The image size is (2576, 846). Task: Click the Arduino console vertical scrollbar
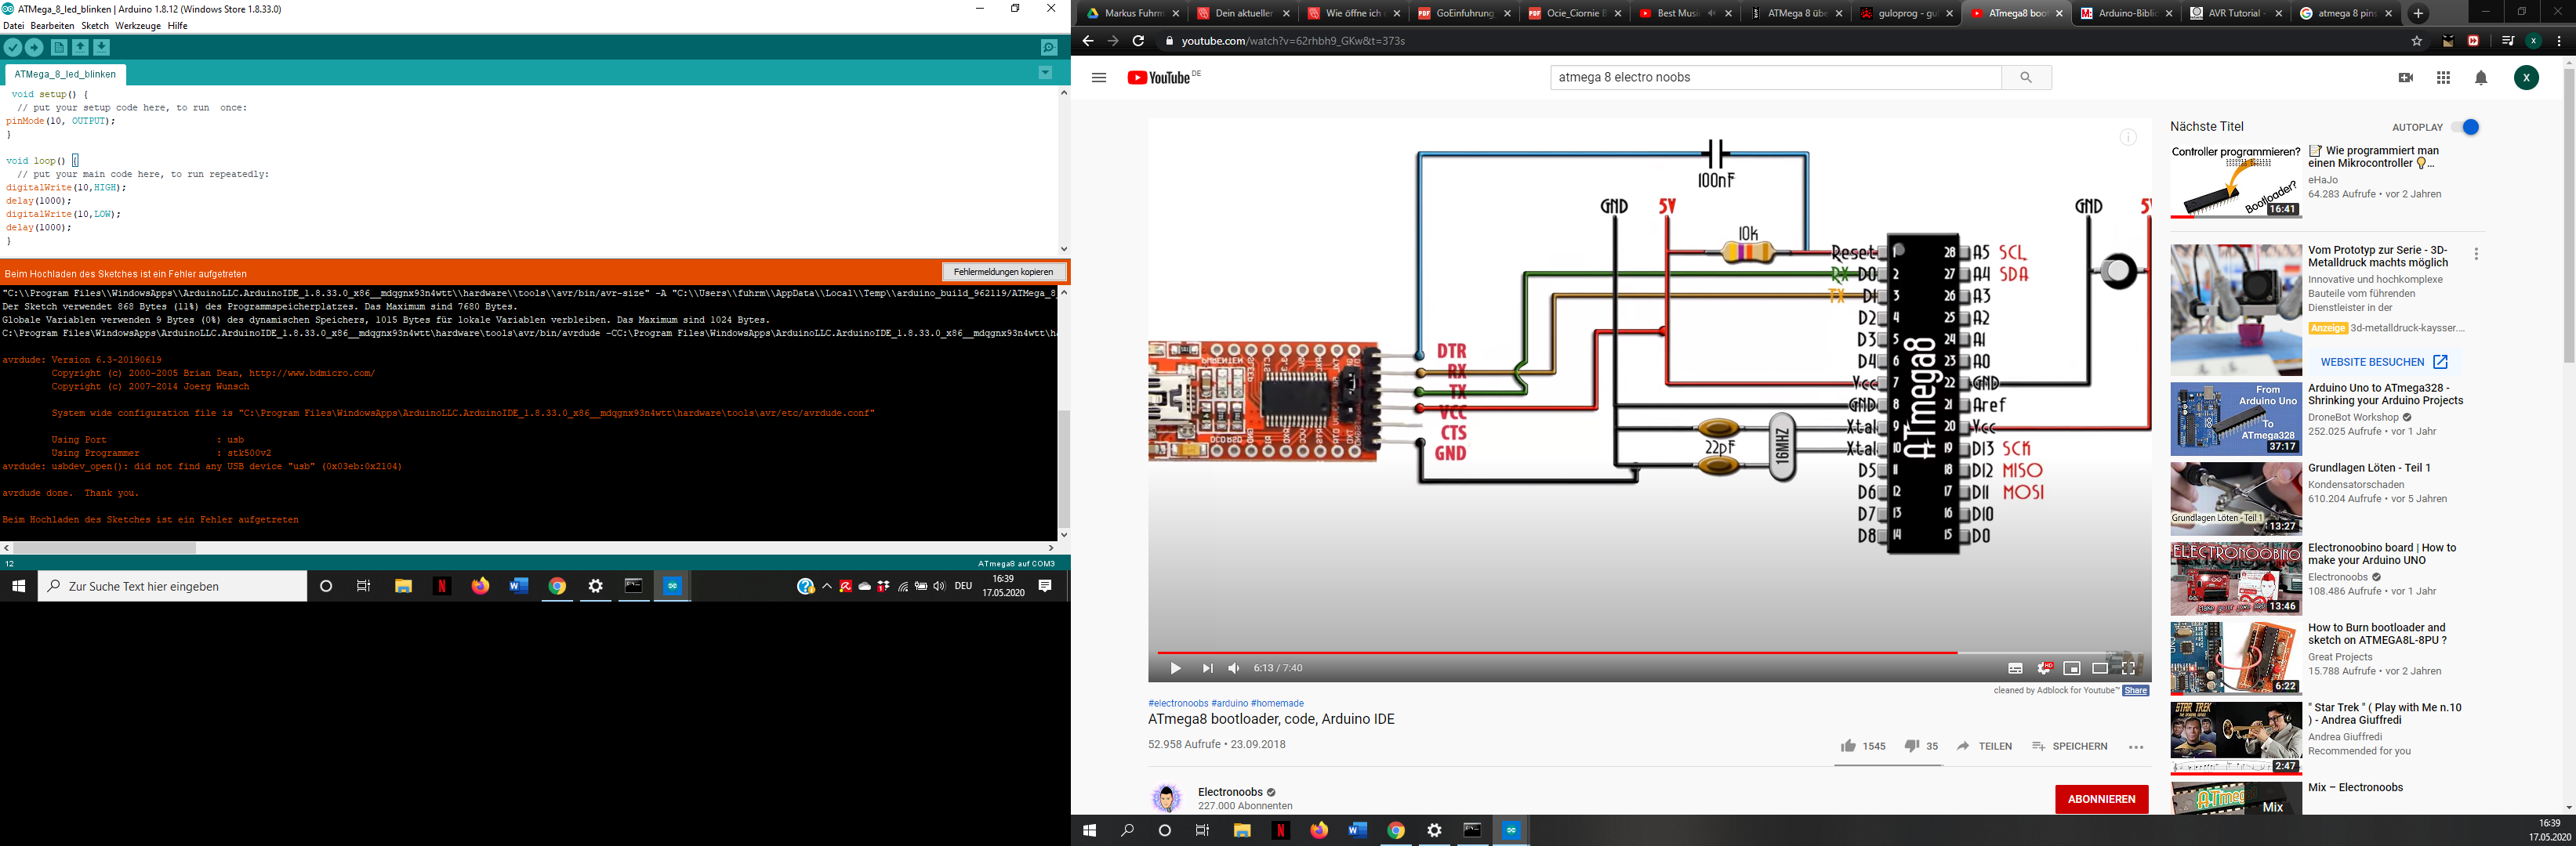click(x=1064, y=468)
